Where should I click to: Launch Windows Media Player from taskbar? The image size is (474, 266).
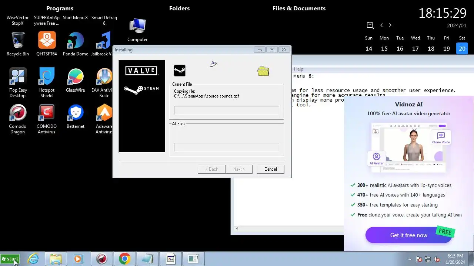pyautogui.click(x=79, y=259)
